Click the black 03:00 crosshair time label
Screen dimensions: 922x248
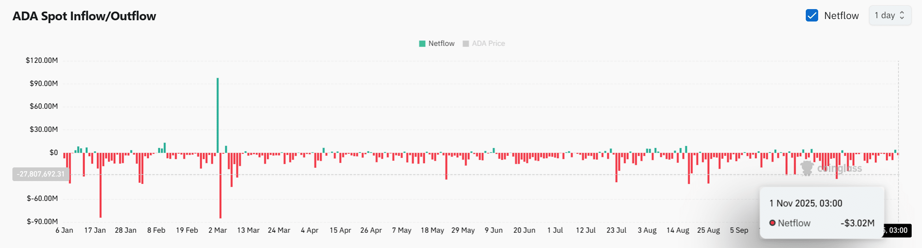[898, 230]
